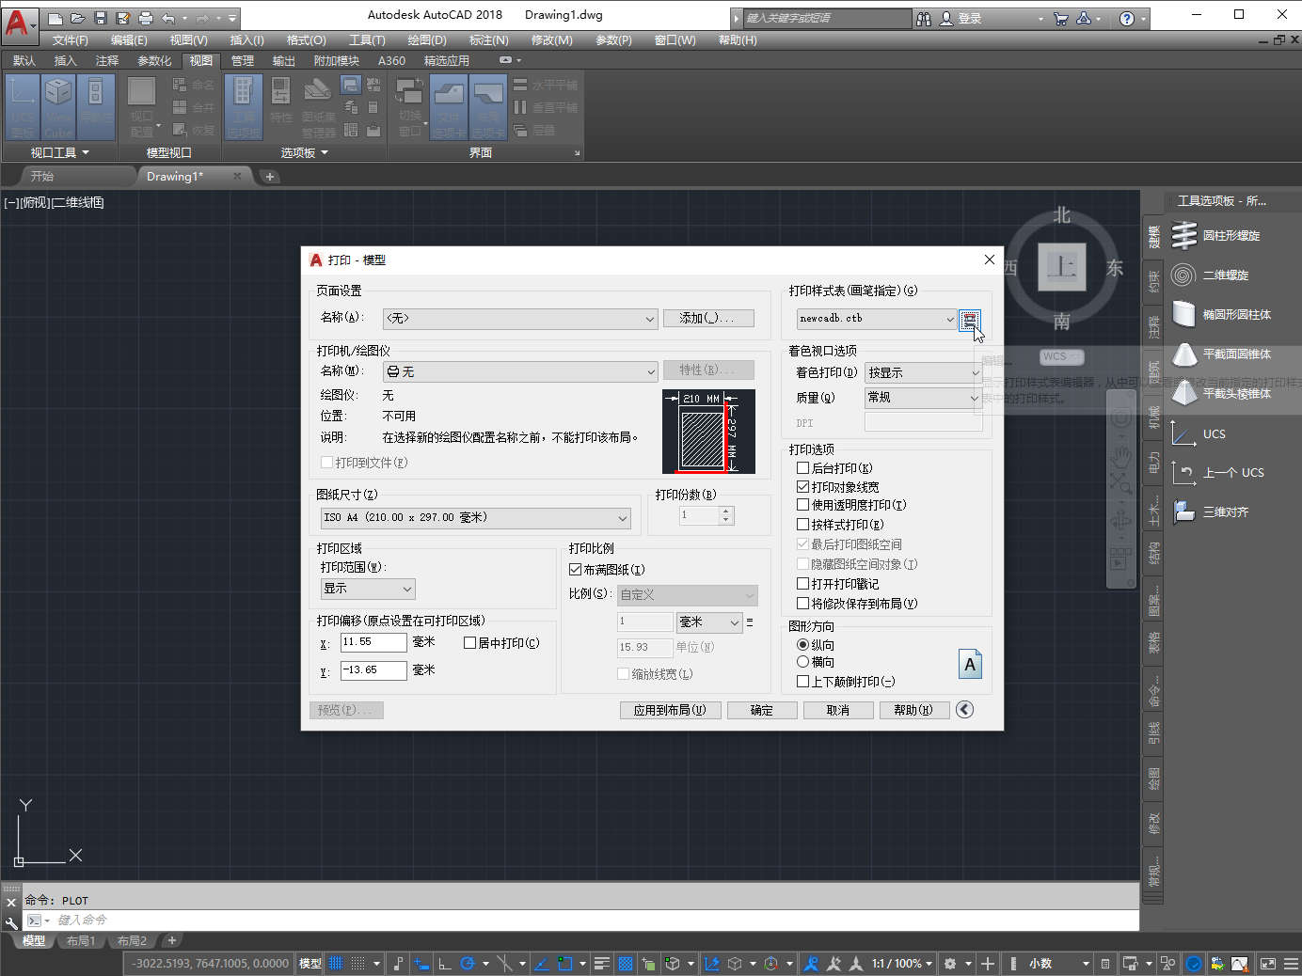Screen dimensions: 1302x976
Task: Enable plot with plot styles checkbox (按样式打印)
Action: click(802, 524)
